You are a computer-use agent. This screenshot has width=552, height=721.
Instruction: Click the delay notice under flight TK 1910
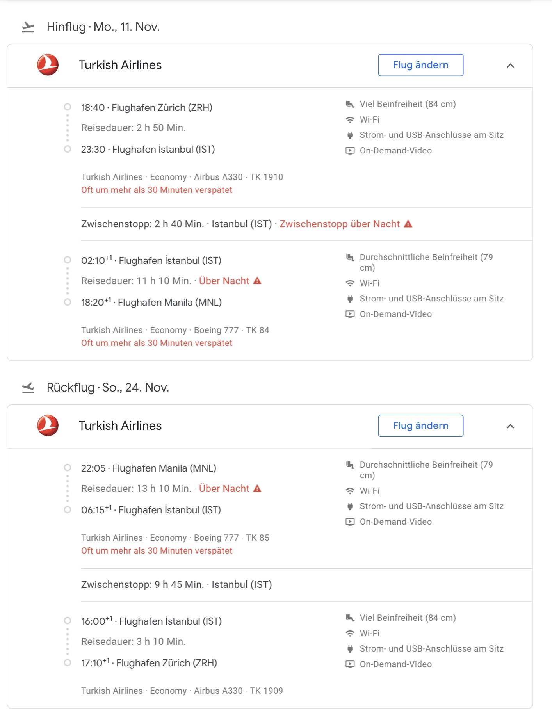(157, 190)
